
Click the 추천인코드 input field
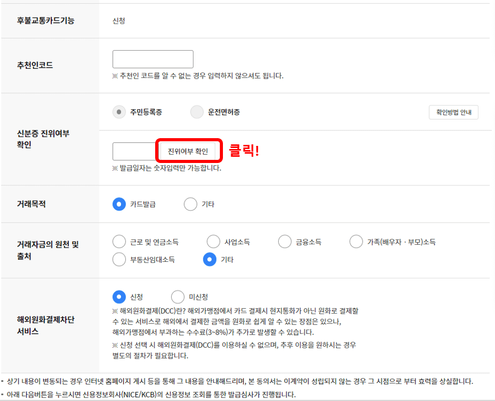[152, 58]
